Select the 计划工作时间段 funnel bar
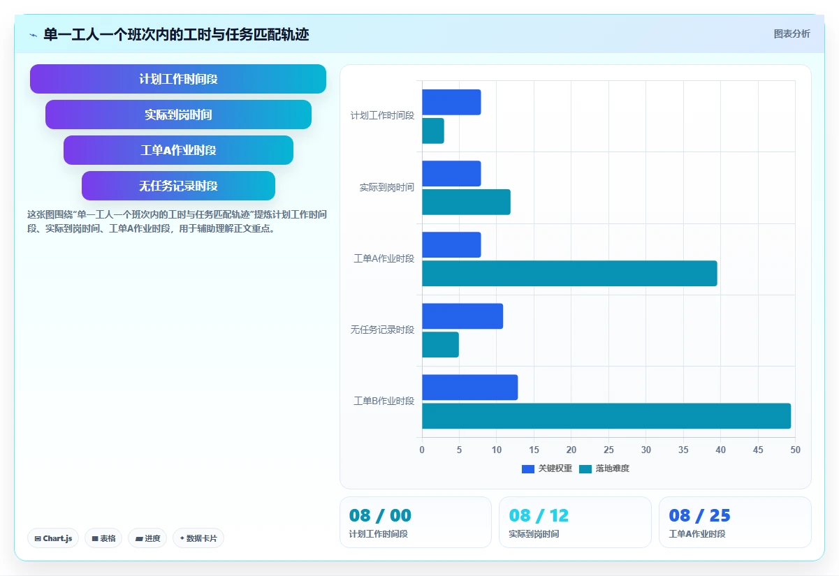This screenshot has height=576, width=839. [x=178, y=79]
